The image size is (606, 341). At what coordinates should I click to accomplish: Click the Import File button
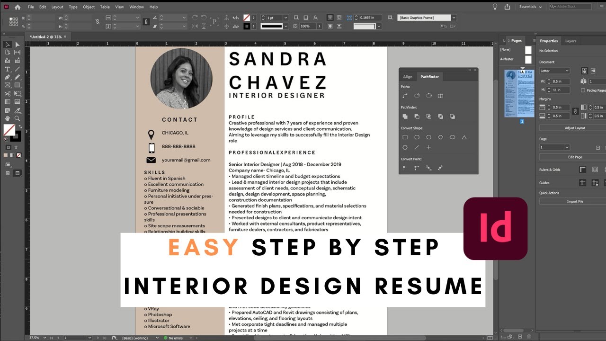575,201
